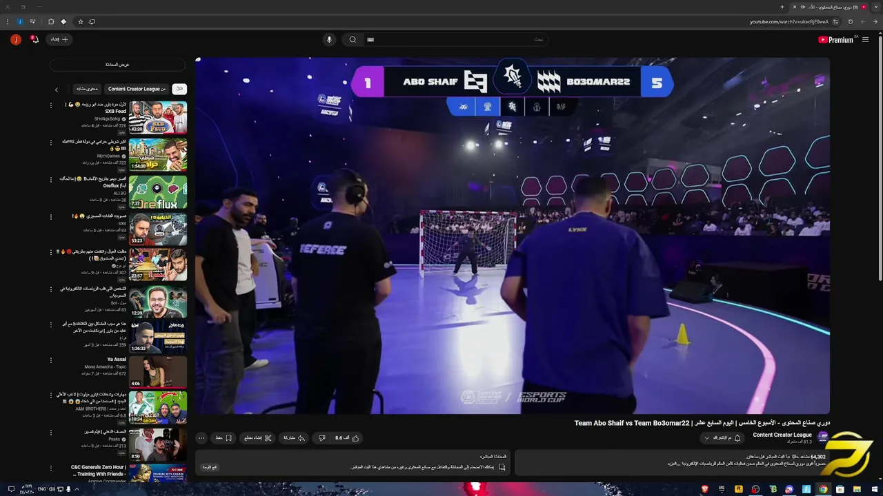Open SXB Feud video thumbnail
This screenshot has width=883, height=496.
(x=158, y=117)
